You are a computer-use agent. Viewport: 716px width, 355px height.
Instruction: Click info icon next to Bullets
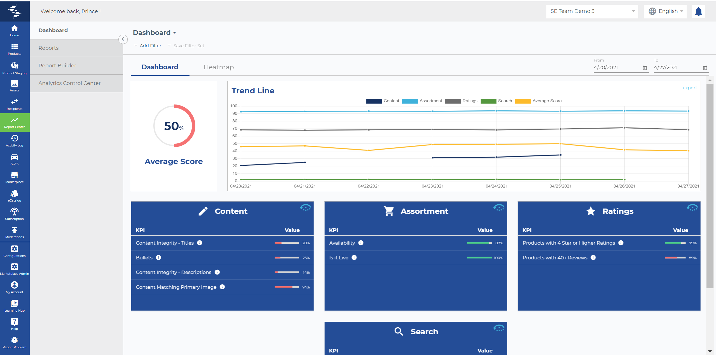point(158,257)
